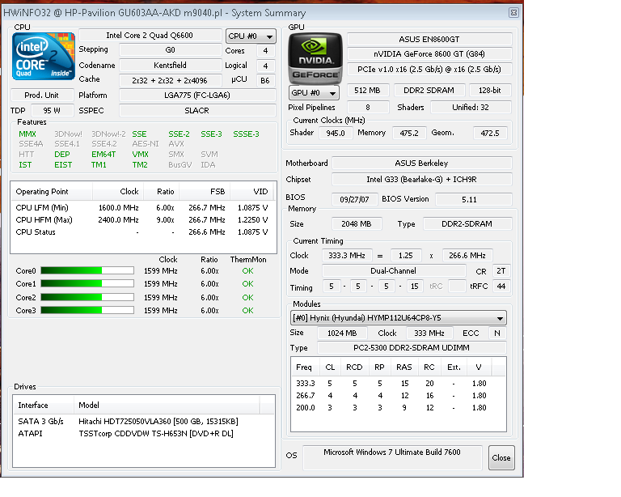
Task: Click the EIST feature label
Action: pos(63,165)
